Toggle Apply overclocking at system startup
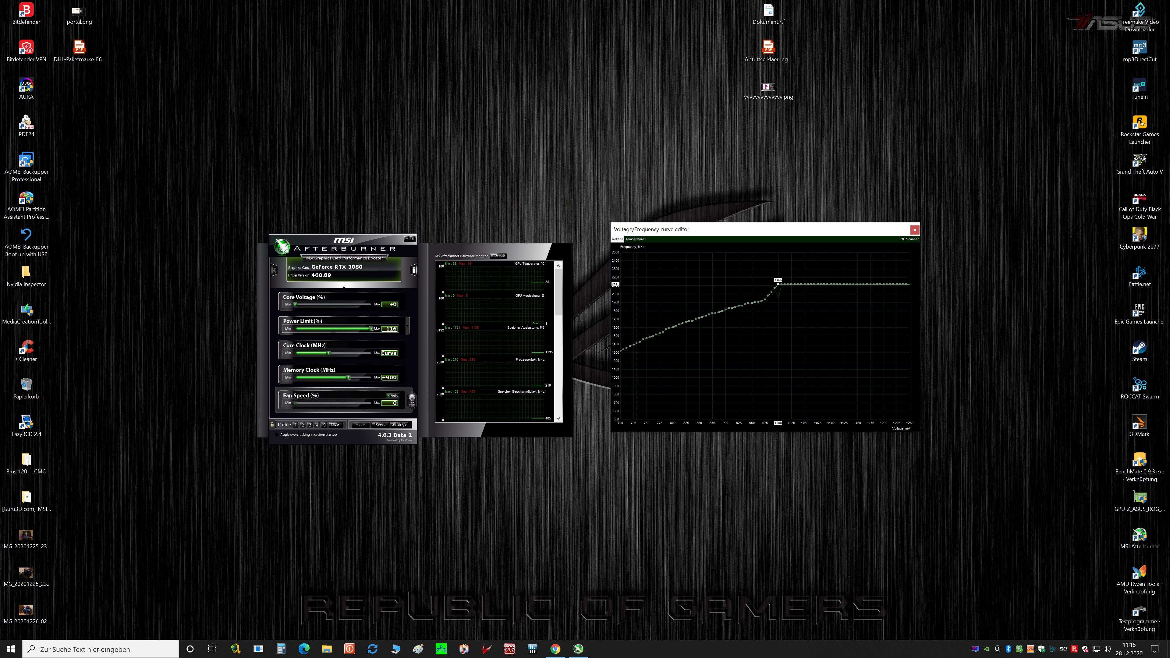Image resolution: width=1170 pixels, height=658 pixels. (277, 435)
